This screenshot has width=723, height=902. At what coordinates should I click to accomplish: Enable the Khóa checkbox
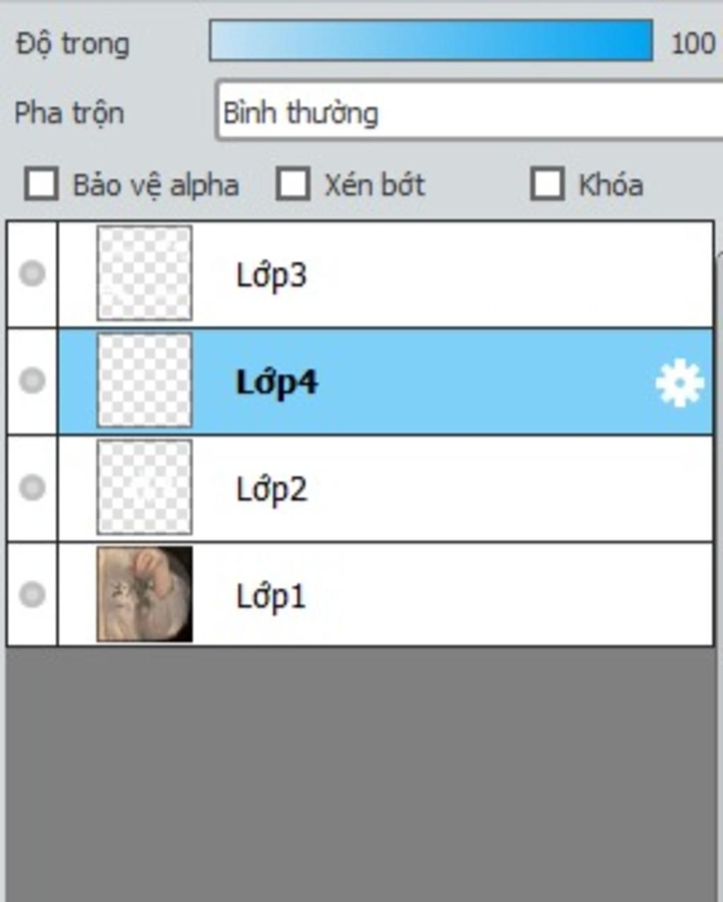click(x=547, y=184)
